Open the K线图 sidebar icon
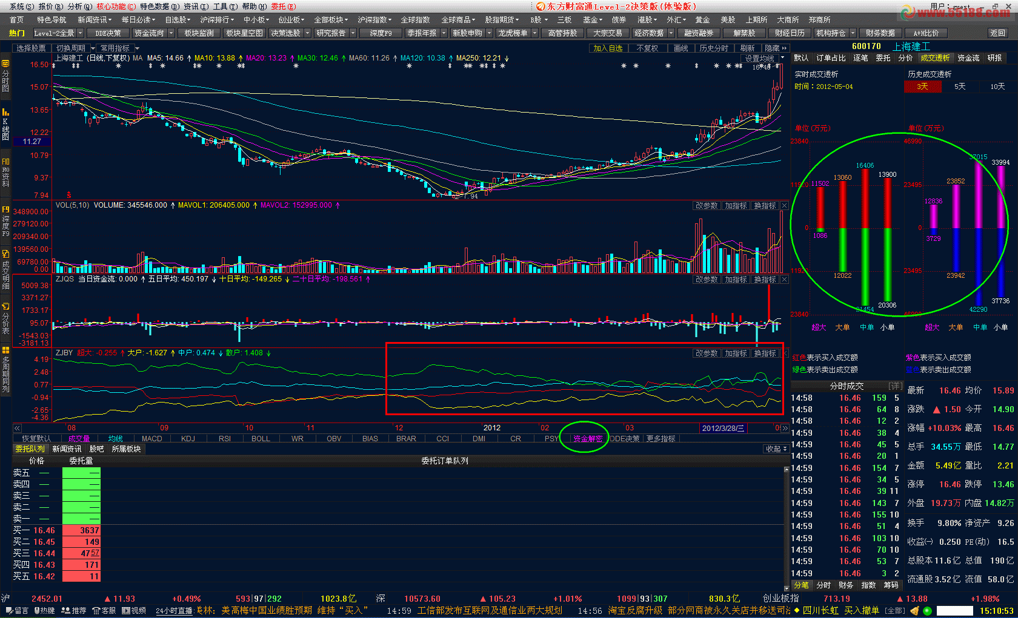This screenshot has height=618, width=1018. [5, 124]
